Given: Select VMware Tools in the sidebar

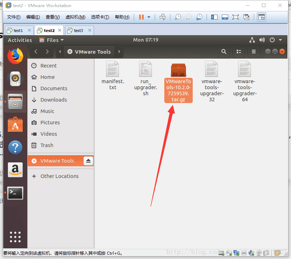Looking at the screenshot, I should [x=61, y=161].
